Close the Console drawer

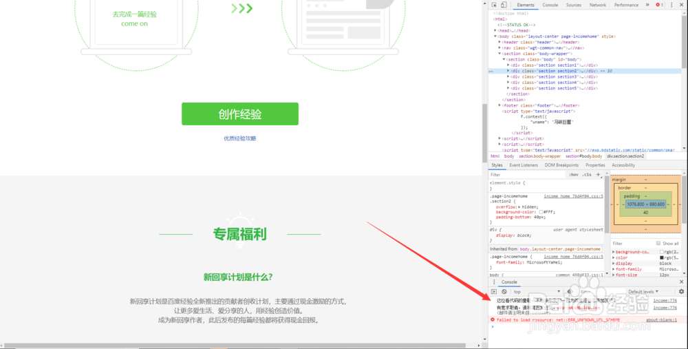click(x=681, y=282)
